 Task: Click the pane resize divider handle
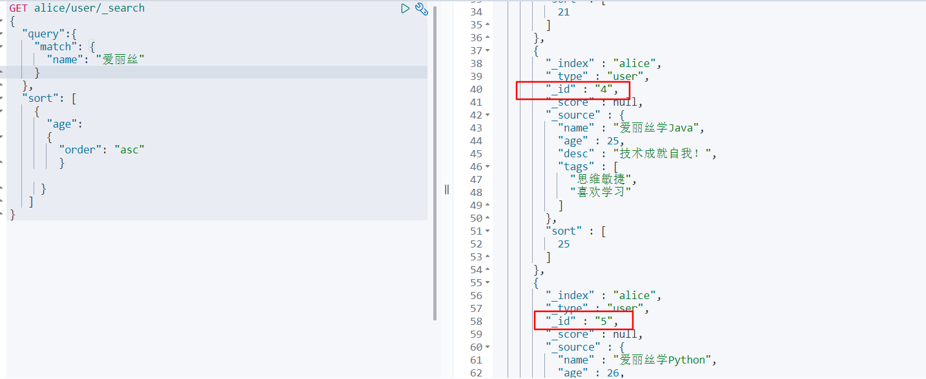click(x=446, y=189)
